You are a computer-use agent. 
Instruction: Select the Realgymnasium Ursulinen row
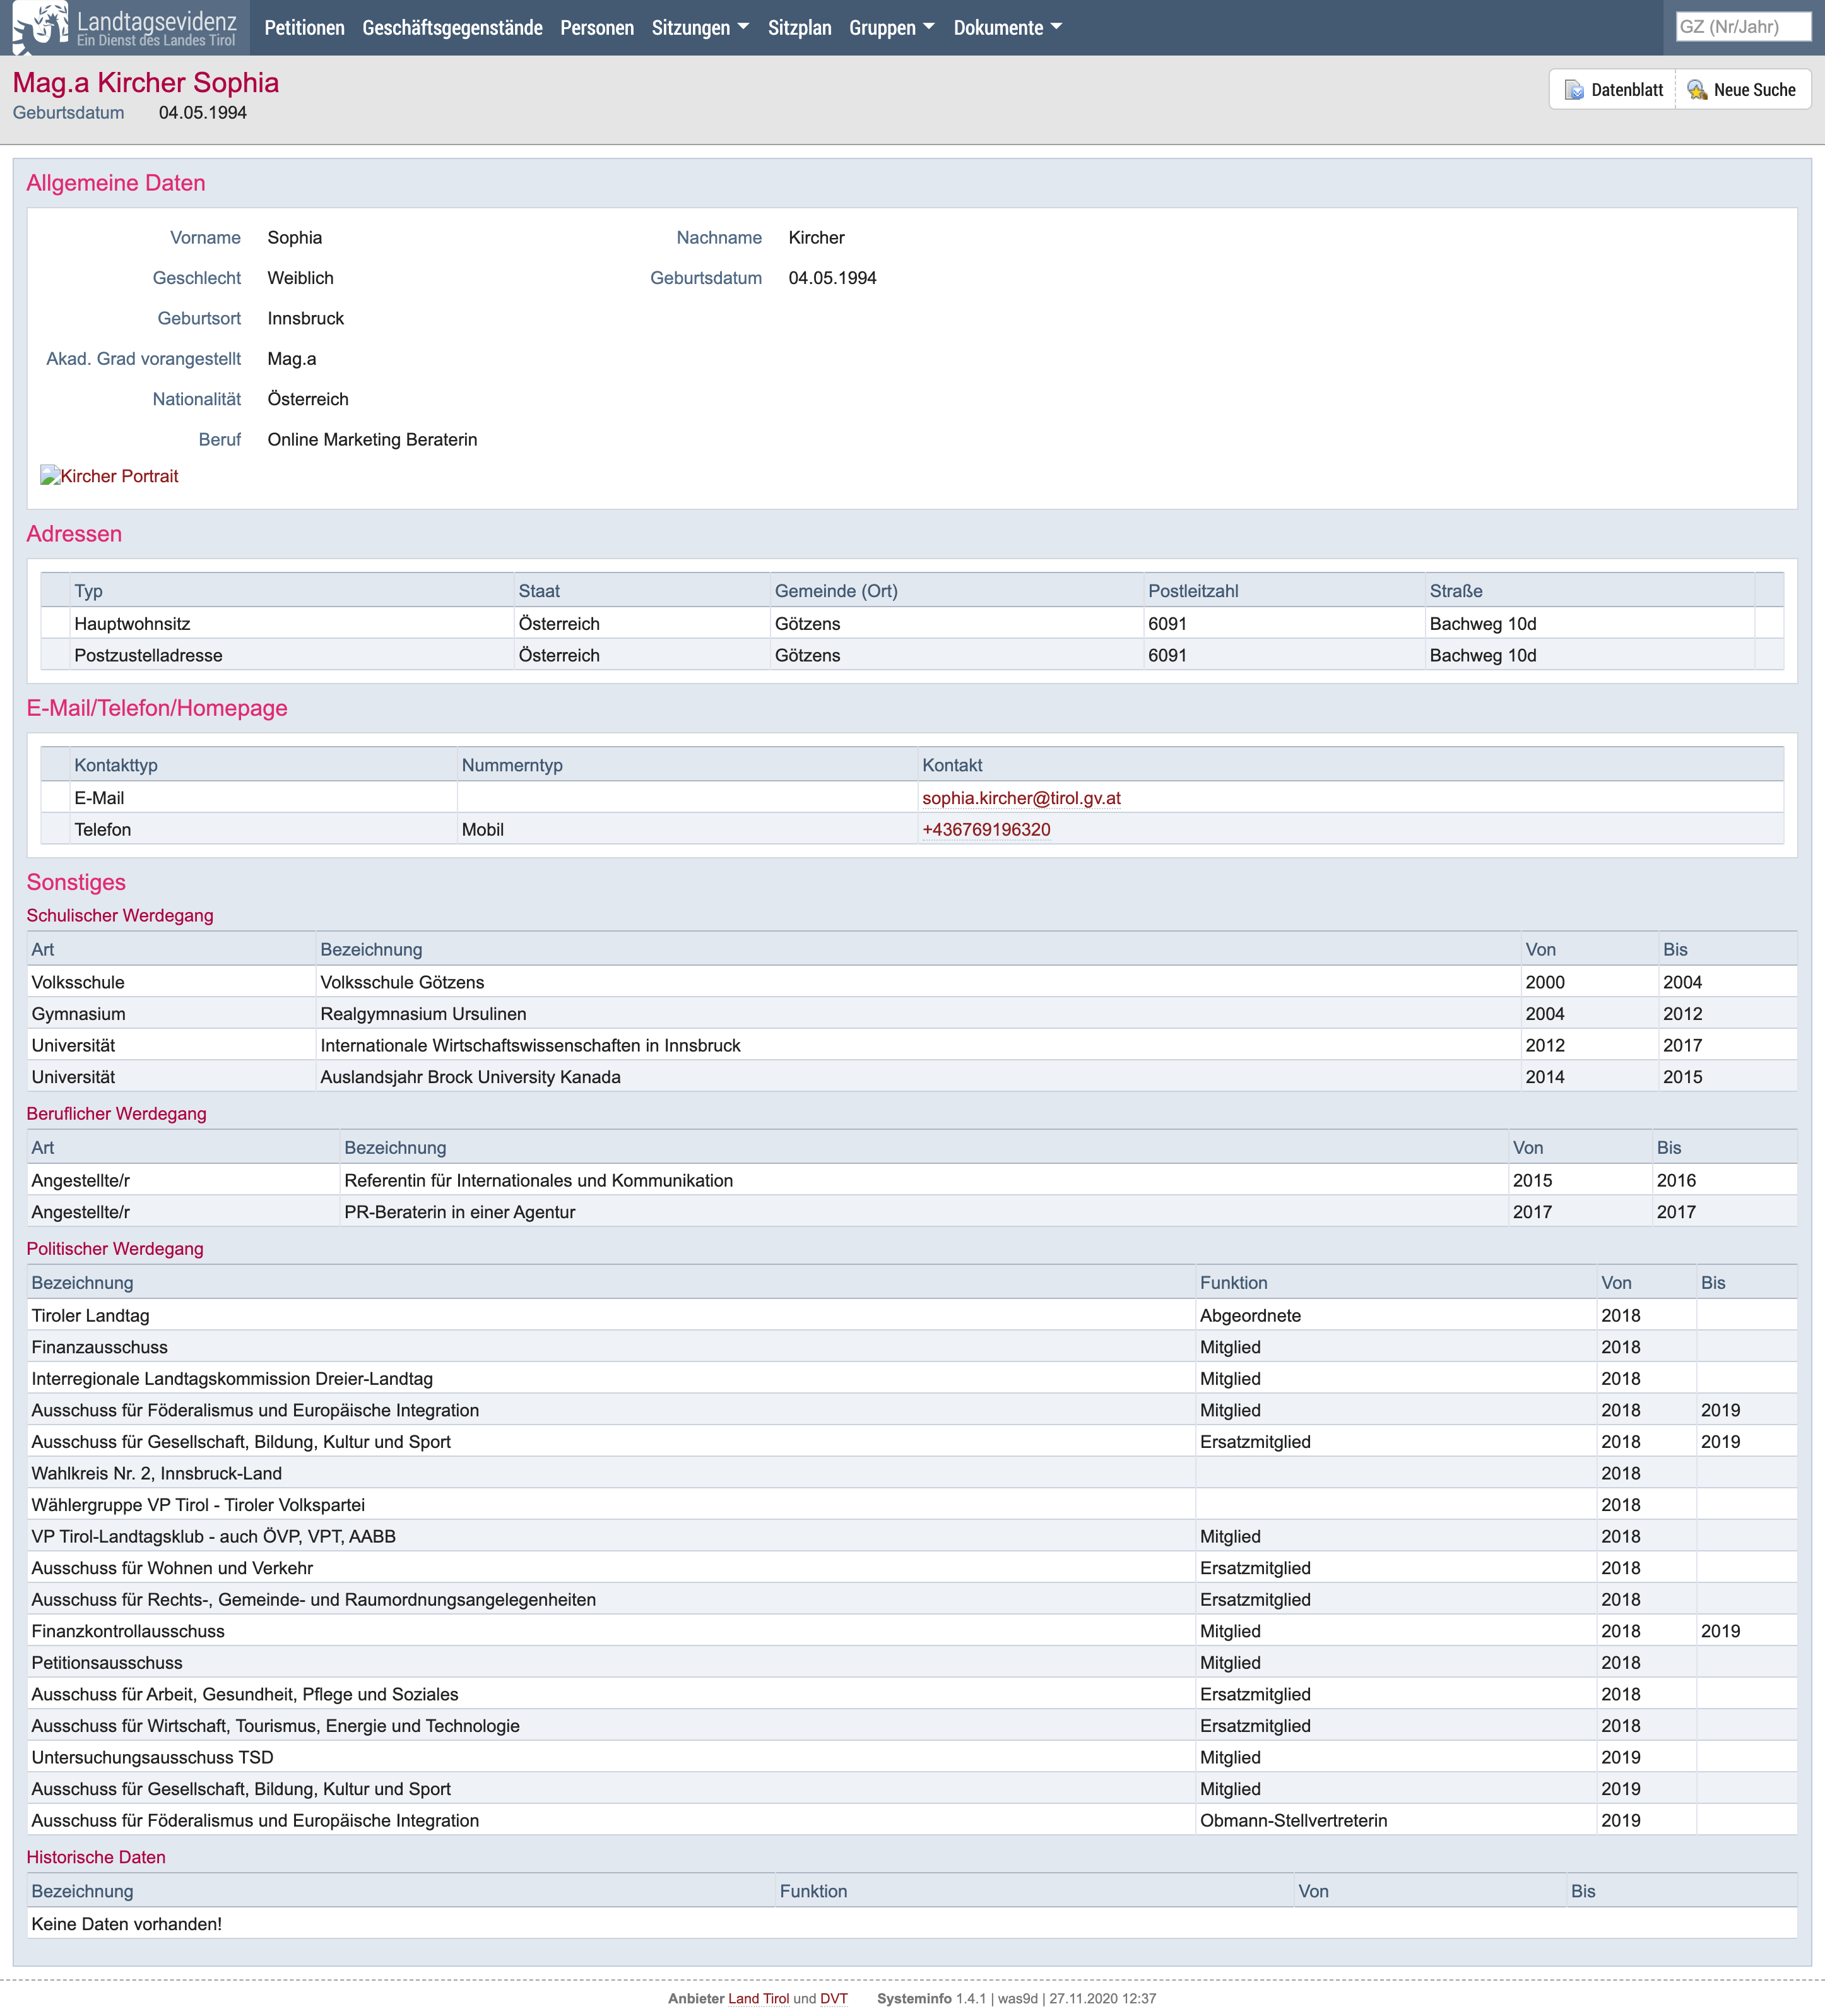(912, 1014)
